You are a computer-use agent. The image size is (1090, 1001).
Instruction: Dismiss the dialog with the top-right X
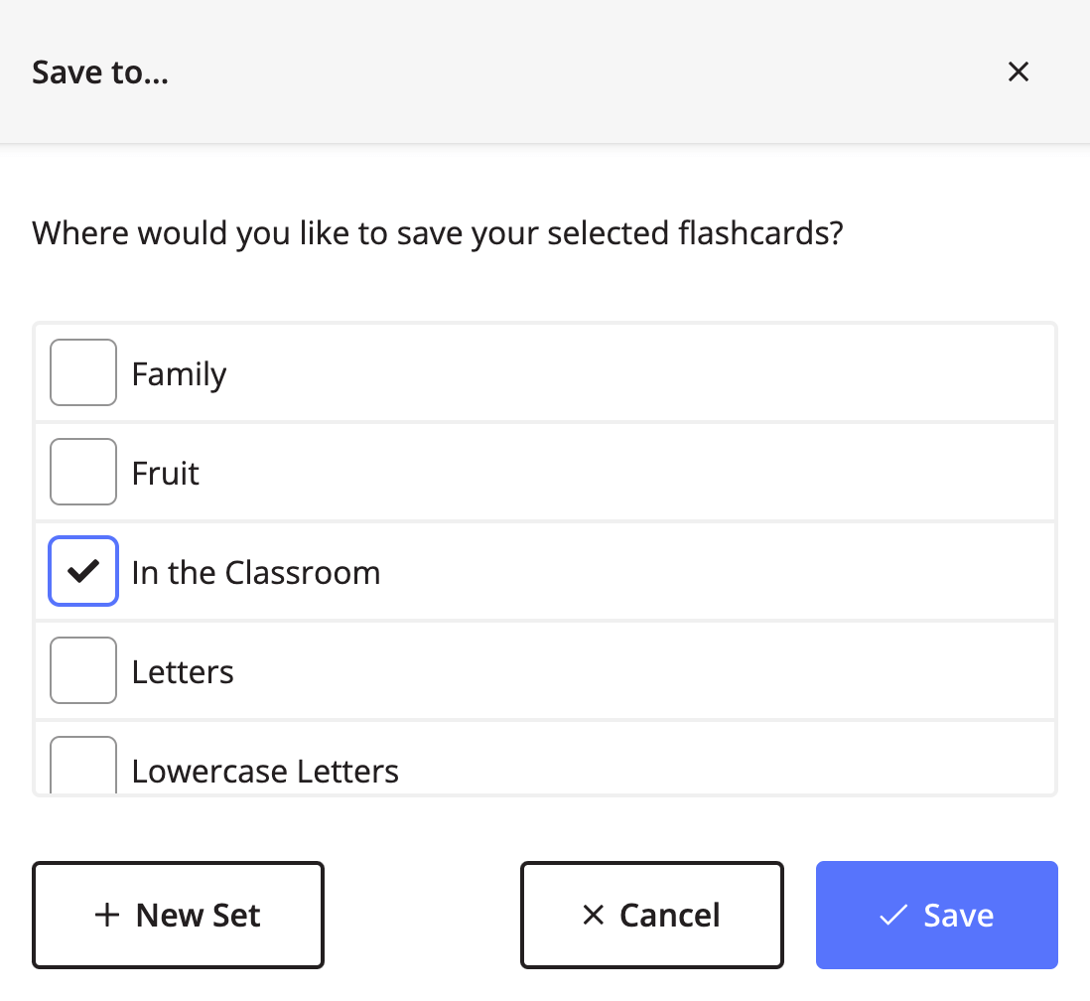pos(1019,71)
